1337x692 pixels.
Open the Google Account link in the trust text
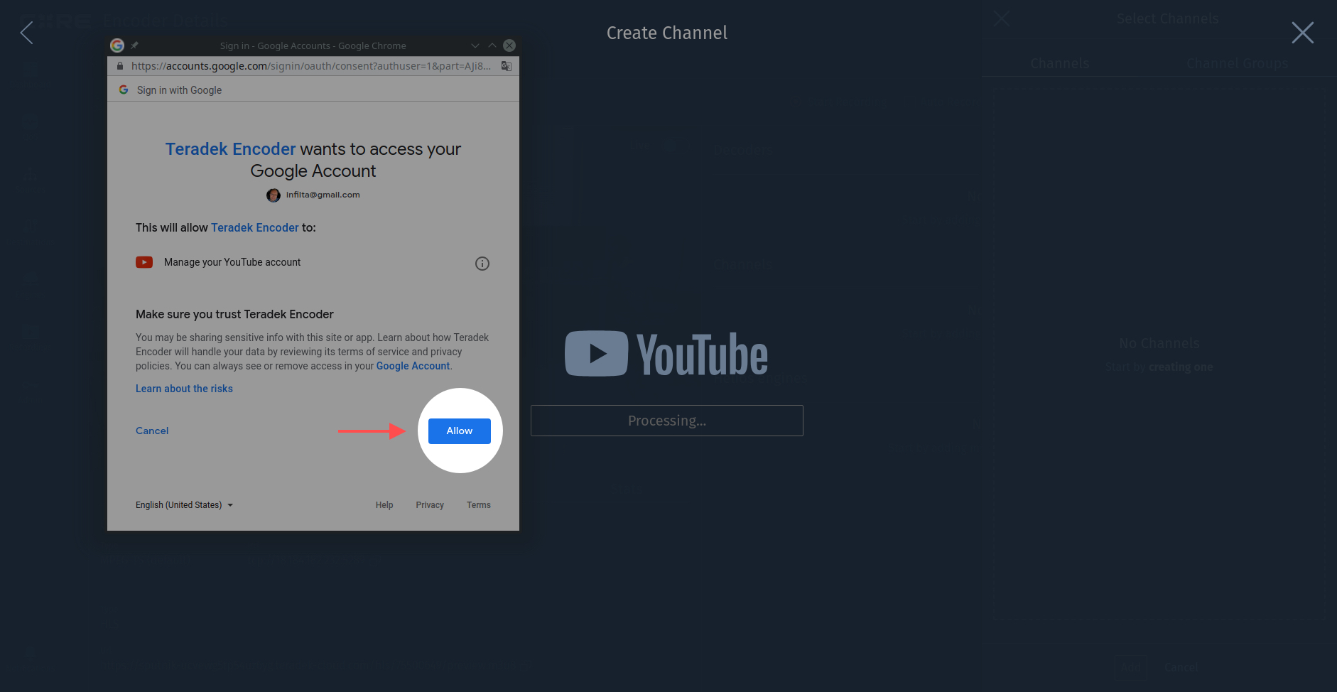pos(413,366)
